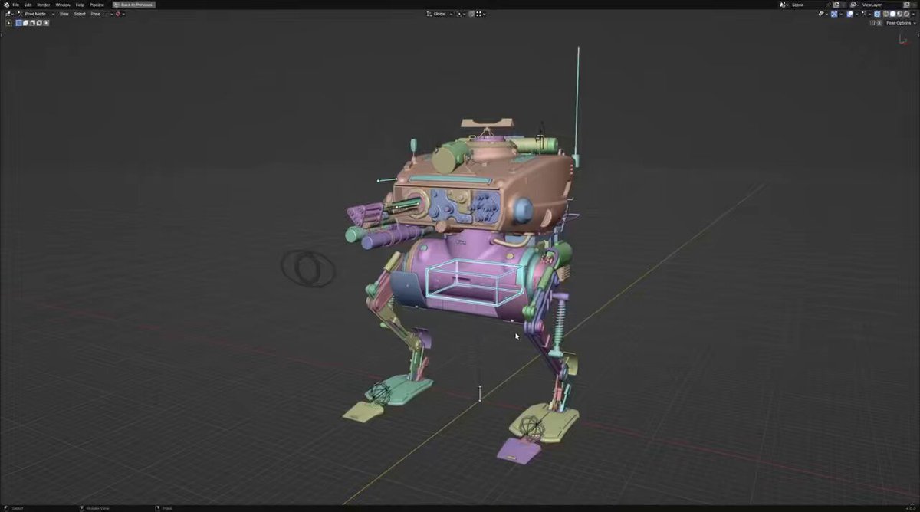The height and width of the screenshot is (512, 920).
Task: Open the editor type selector icon
Action: coord(9,14)
